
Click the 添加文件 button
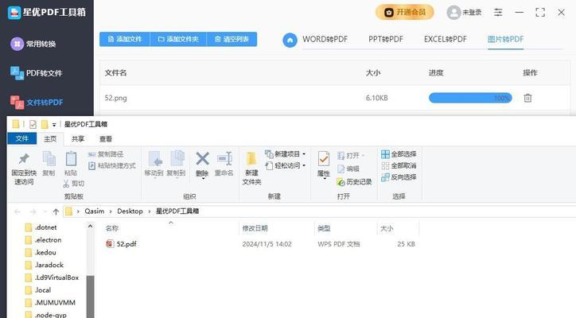pos(125,39)
